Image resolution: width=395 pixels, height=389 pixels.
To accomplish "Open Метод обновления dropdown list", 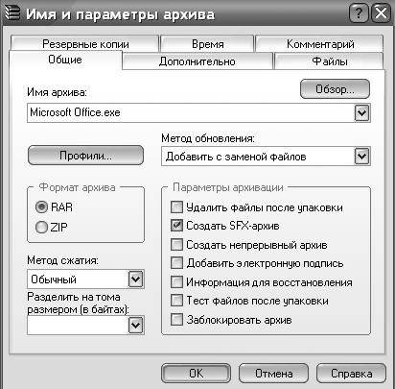I will pos(361,157).
